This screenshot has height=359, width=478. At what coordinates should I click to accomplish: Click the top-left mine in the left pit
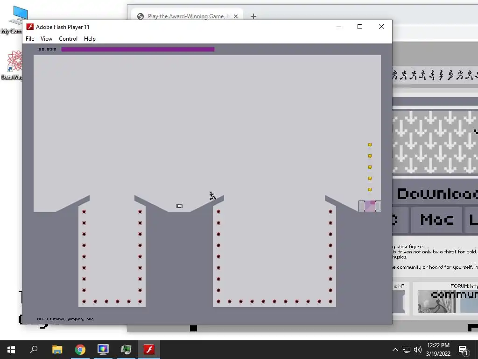84,212
